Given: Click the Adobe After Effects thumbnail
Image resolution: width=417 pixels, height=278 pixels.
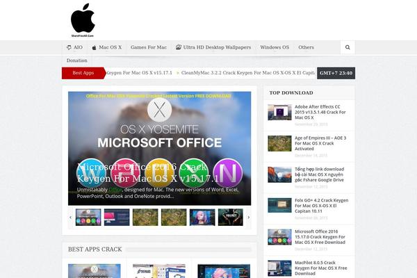Looking at the screenshot, I should tap(279, 113).
